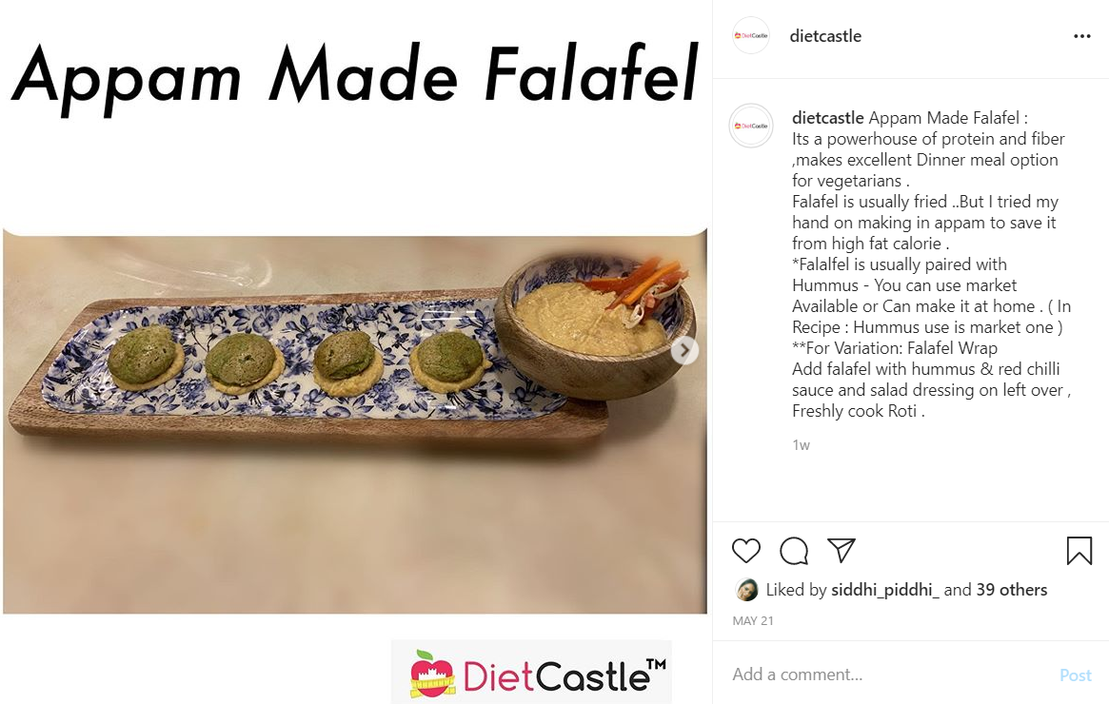
Task: Open the comment bubble icon
Action: click(794, 551)
